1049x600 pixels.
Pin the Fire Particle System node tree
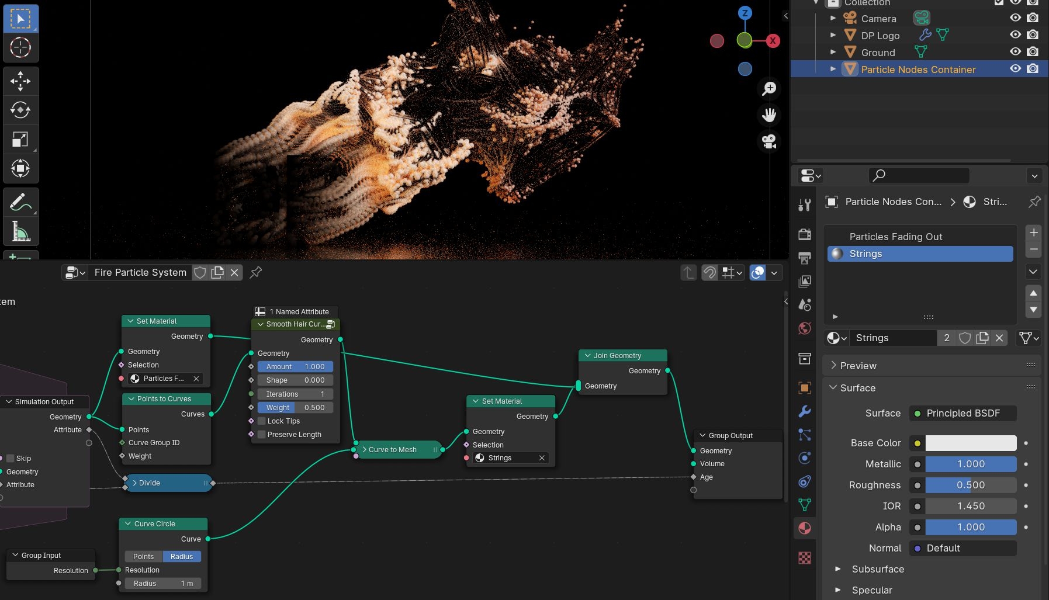coord(255,272)
